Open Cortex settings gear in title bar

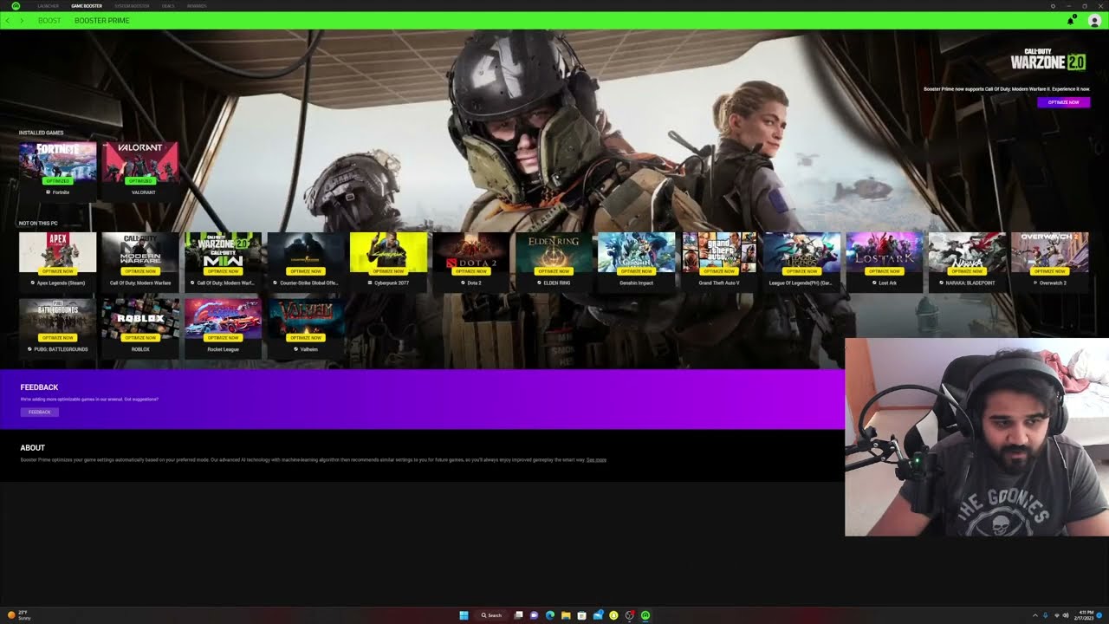(1053, 5)
